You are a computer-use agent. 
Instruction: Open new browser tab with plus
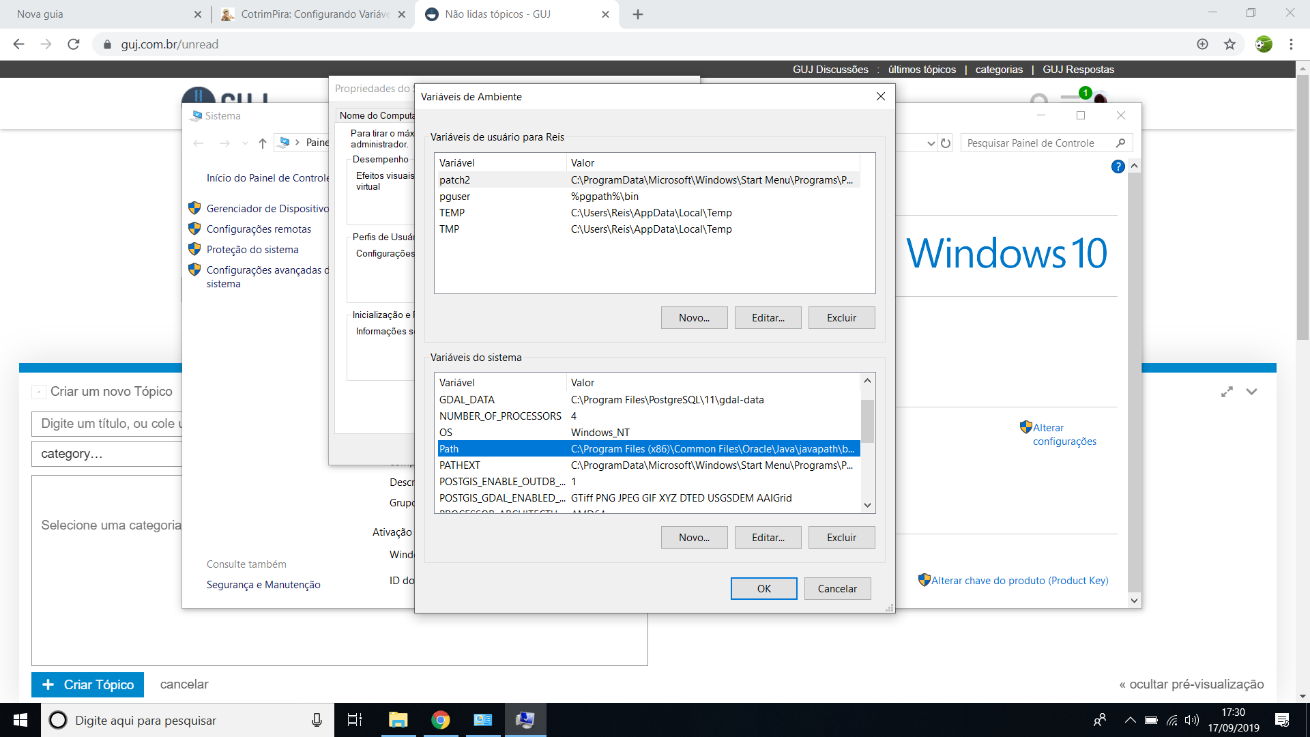click(x=638, y=14)
